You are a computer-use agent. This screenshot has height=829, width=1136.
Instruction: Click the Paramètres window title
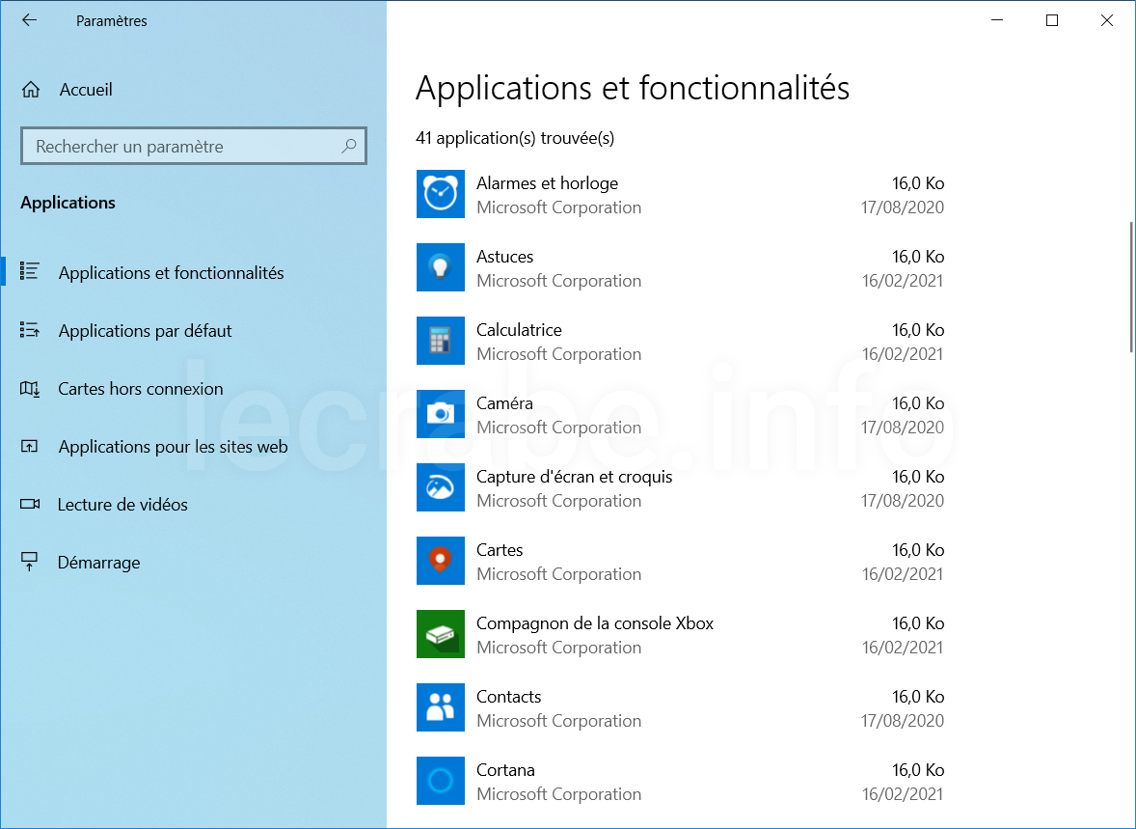tap(112, 21)
